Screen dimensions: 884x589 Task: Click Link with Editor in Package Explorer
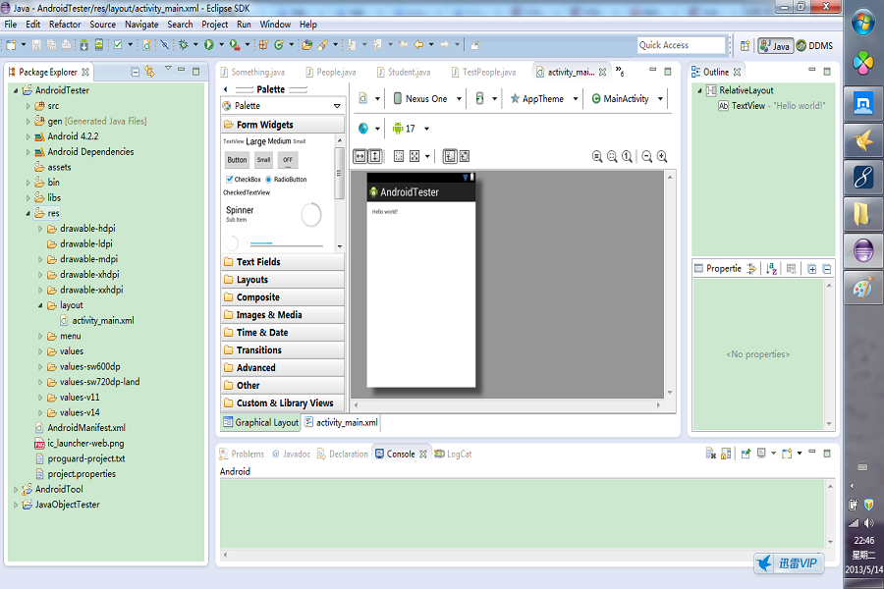coord(149,71)
